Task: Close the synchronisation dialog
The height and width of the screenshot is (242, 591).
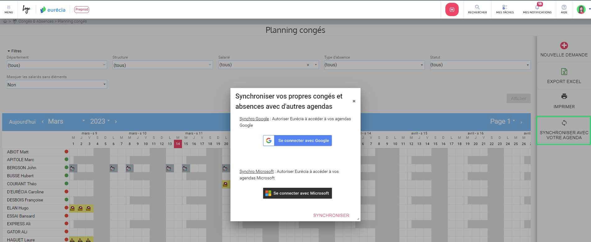Action: pos(354,101)
